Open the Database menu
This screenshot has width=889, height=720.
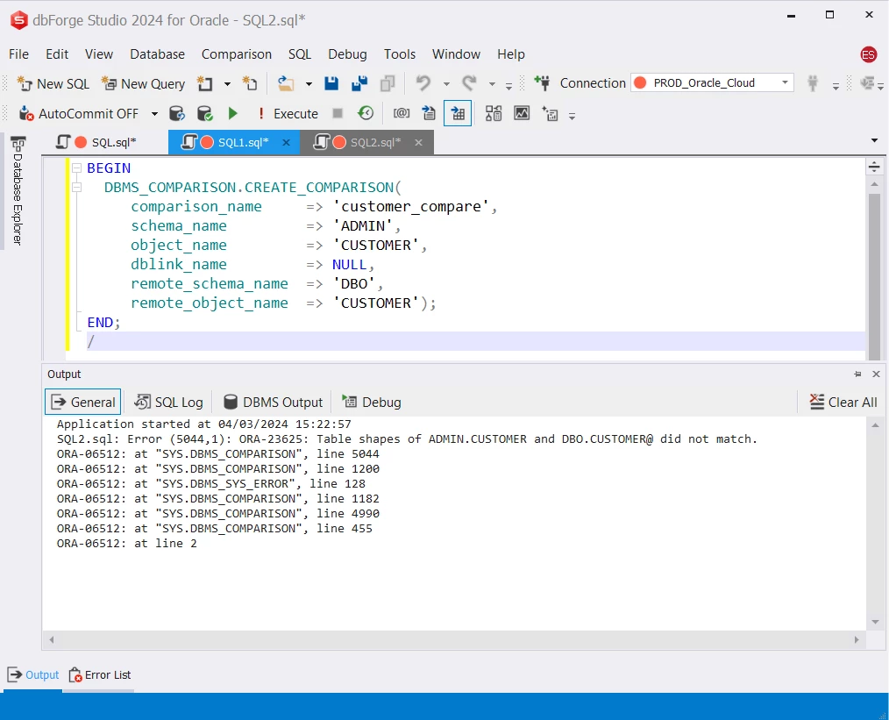(x=157, y=54)
